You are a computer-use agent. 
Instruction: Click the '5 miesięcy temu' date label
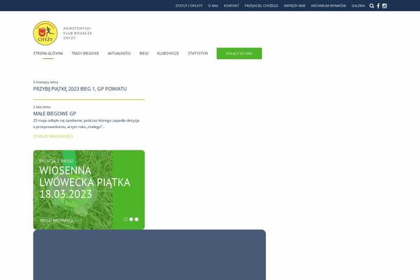tap(45, 82)
